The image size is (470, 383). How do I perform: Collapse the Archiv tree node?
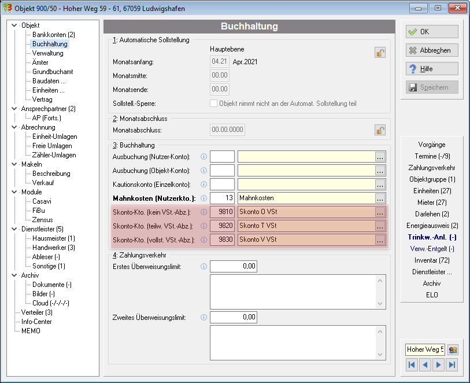coord(14,275)
